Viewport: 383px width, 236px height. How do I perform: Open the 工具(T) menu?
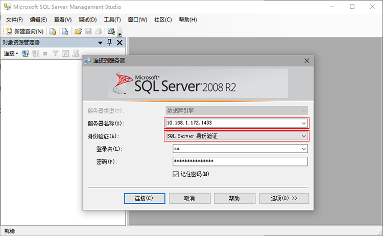[x=112, y=19]
